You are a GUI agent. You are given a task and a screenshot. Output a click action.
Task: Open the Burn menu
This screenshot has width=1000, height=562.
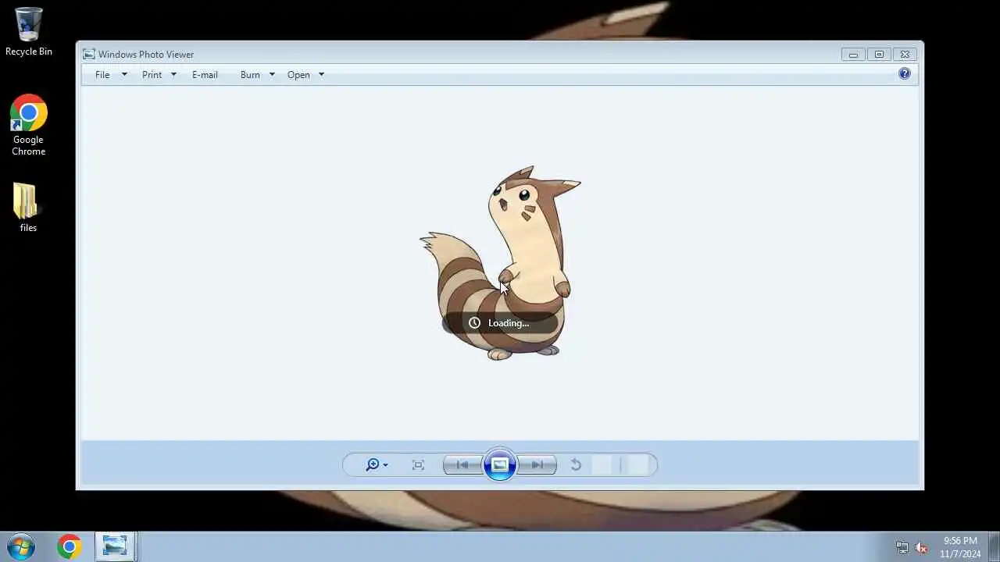coord(250,75)
